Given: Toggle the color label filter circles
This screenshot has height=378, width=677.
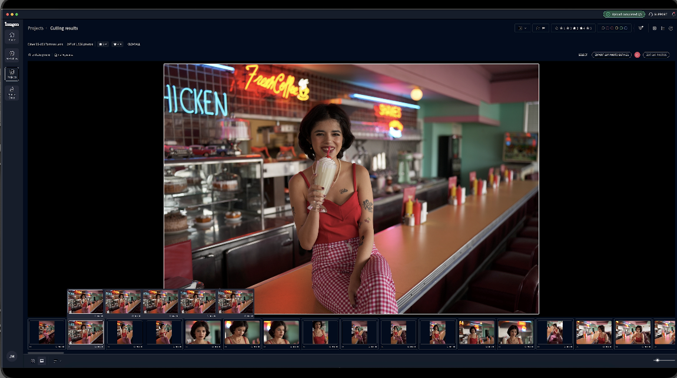Looking at the screenshot, I should tap(615, 28).
